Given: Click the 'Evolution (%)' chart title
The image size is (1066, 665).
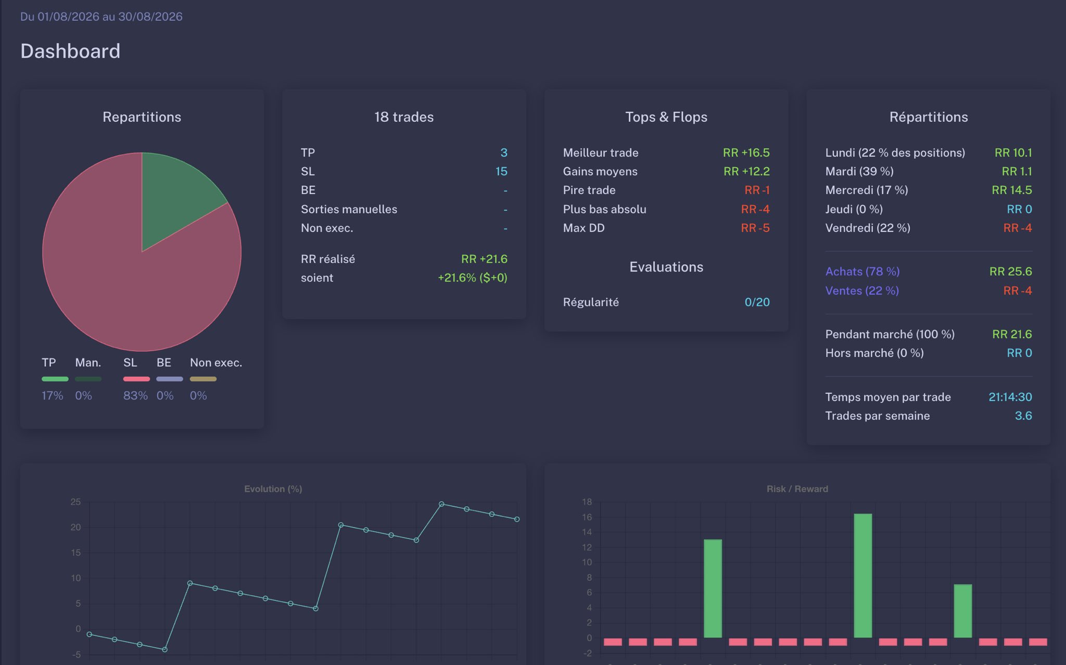Looking at the screenshot, I should 273,489.
